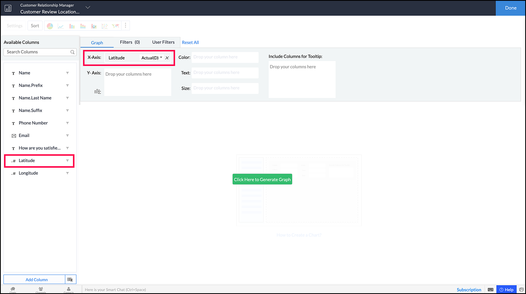The image size is (526, 294).
Task: Switch to the Filters (0) tab
Action: 130,42
